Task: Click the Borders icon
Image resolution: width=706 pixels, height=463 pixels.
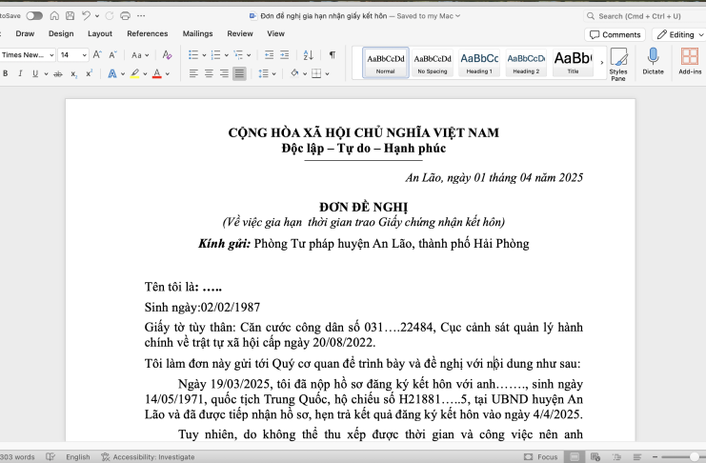Action: coord(316,73)
